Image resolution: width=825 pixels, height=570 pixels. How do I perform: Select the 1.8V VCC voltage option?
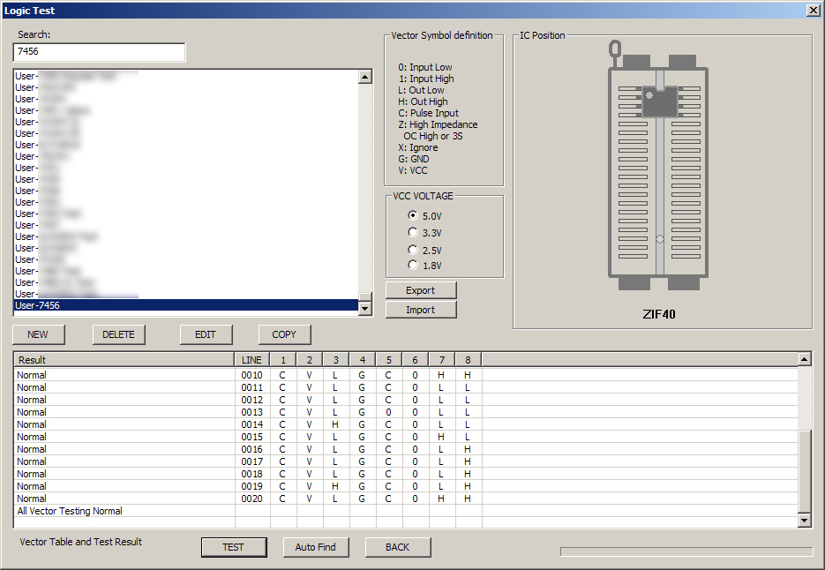(x=413, y=265)
